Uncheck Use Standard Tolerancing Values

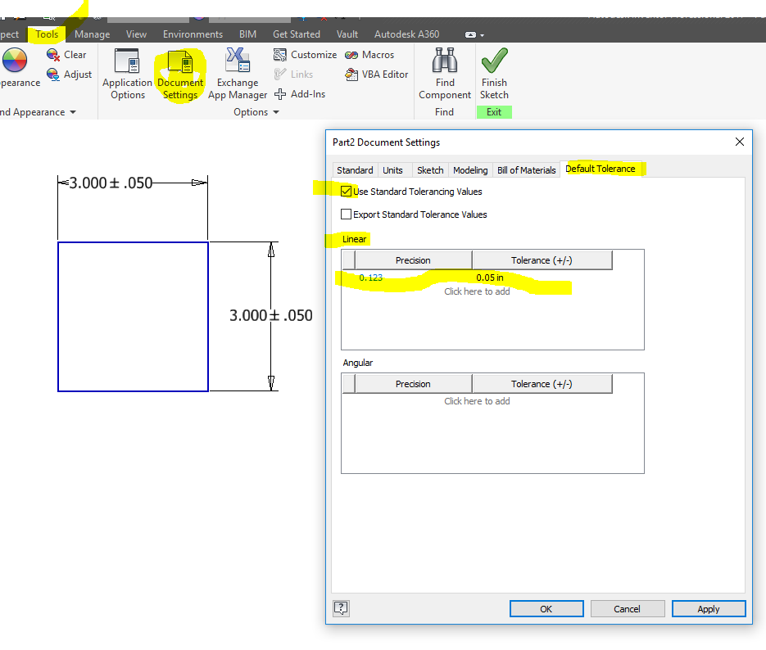tap(347, 191)
